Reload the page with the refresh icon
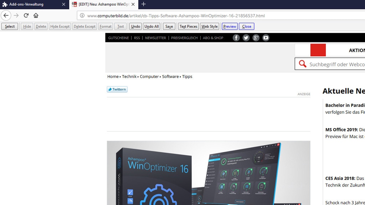This screenshot has height=205, width=365. click(26, 16)
